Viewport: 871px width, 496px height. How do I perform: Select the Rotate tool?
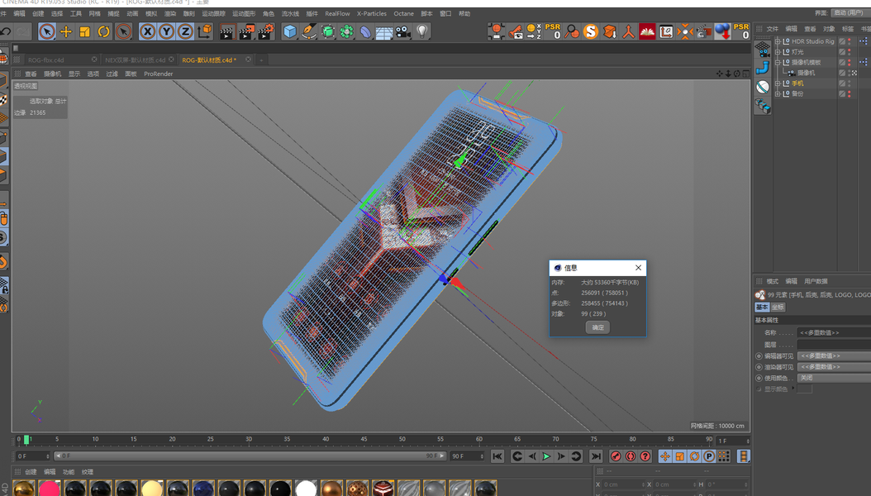pyautogui.click(x=104, y=31)
